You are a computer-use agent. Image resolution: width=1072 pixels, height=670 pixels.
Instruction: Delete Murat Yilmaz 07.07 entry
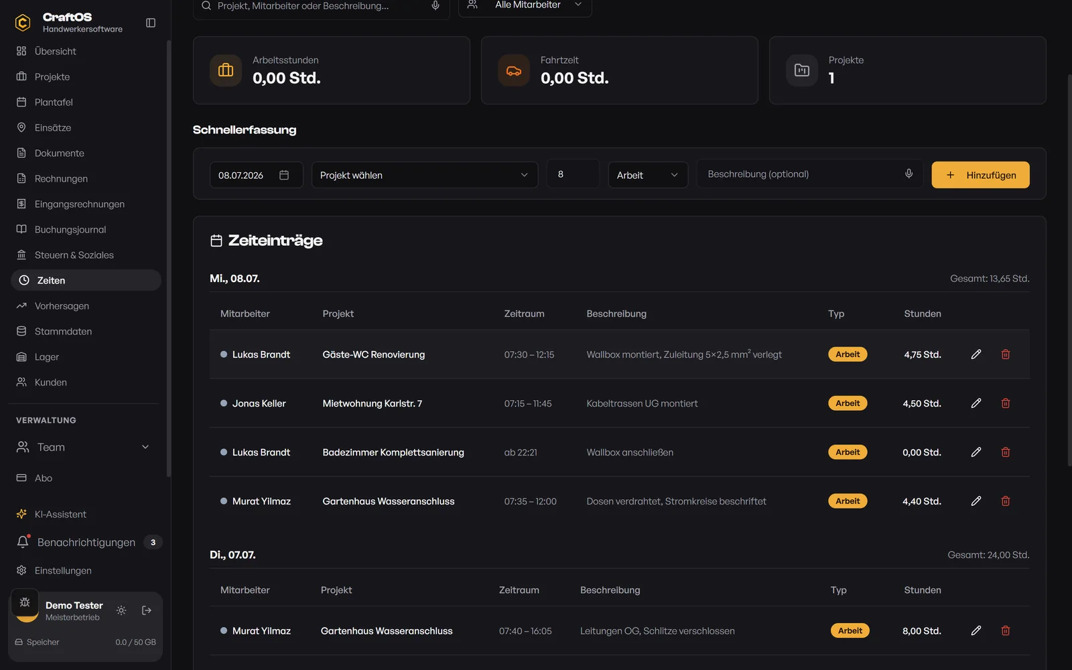1006,630
